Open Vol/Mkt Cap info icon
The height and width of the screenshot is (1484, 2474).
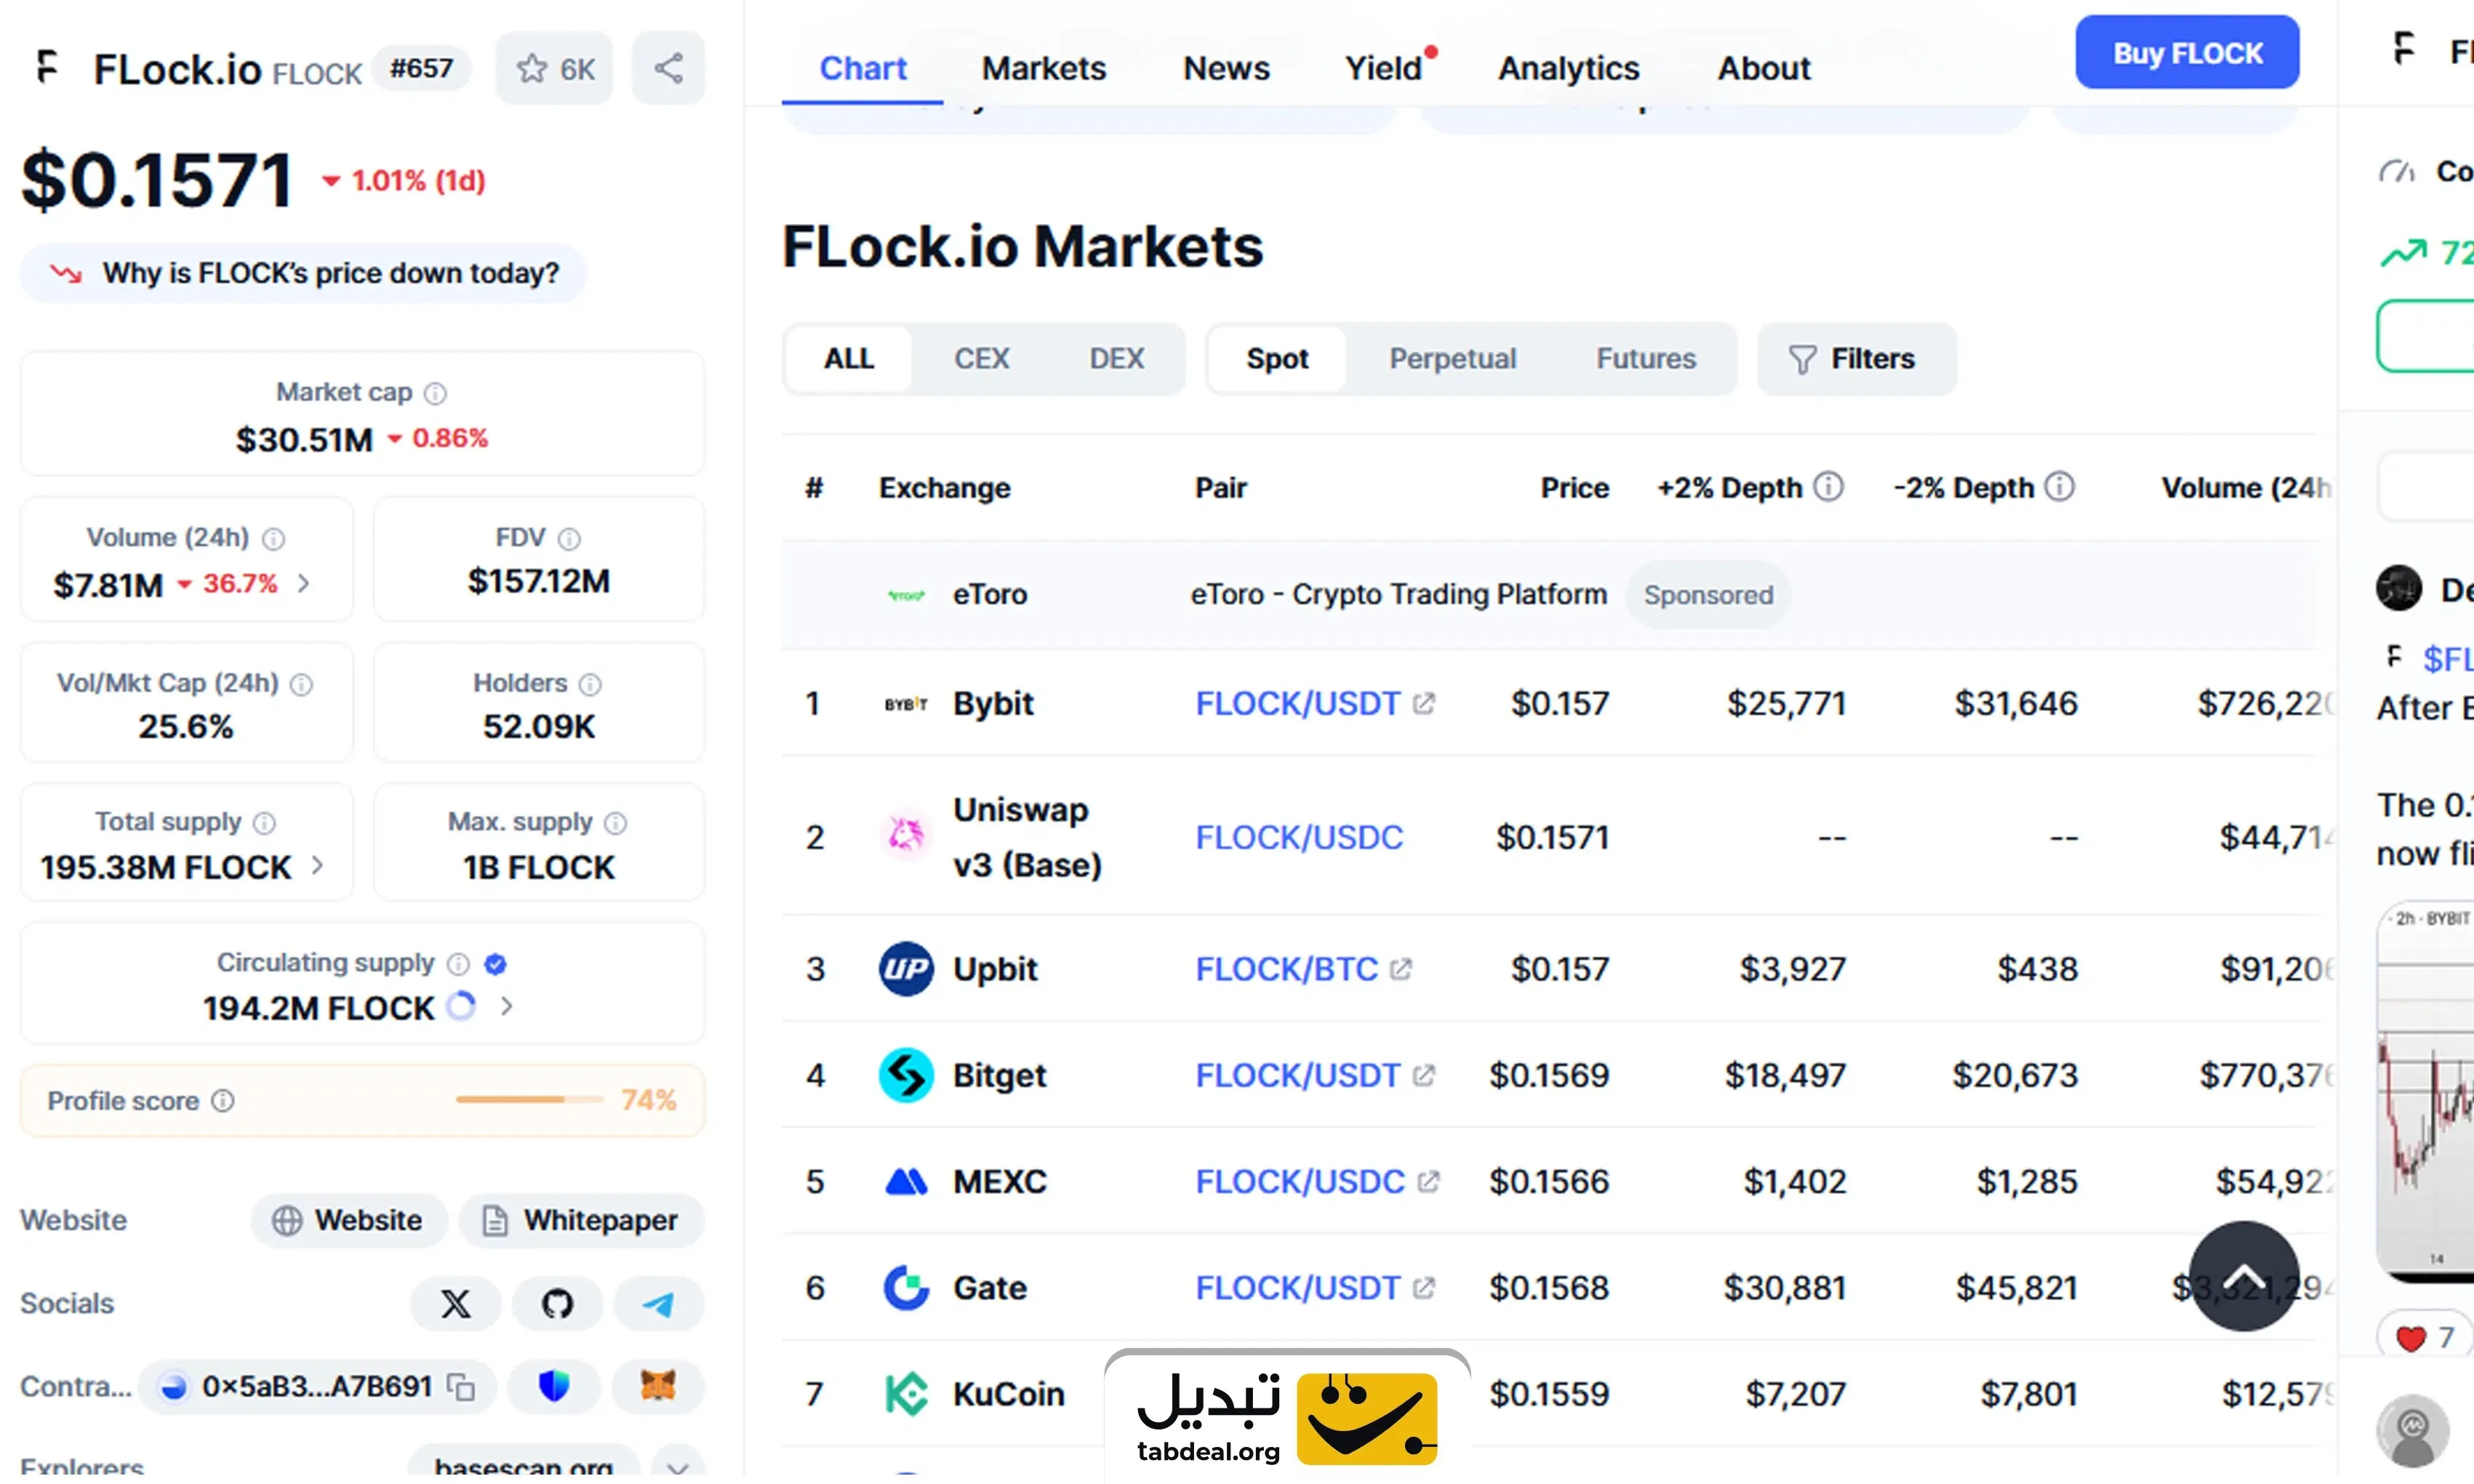(x=301, y=684)
